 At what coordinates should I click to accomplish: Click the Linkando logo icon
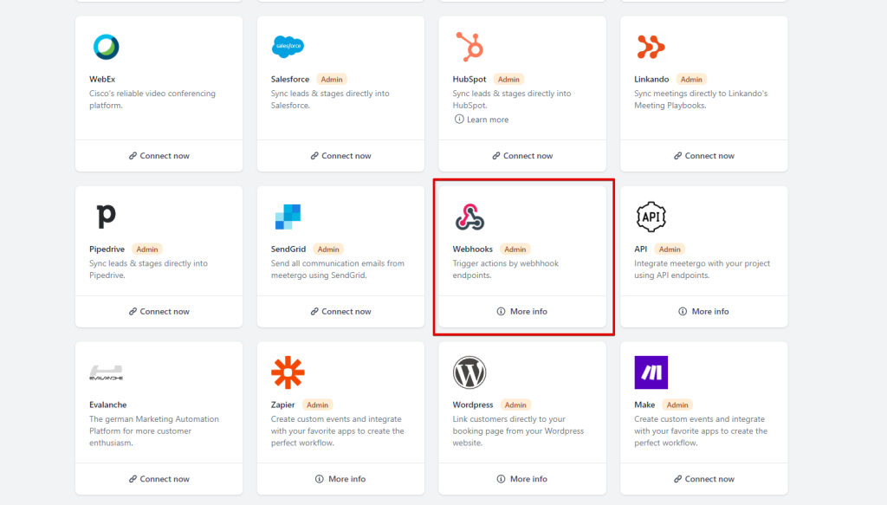651,47
